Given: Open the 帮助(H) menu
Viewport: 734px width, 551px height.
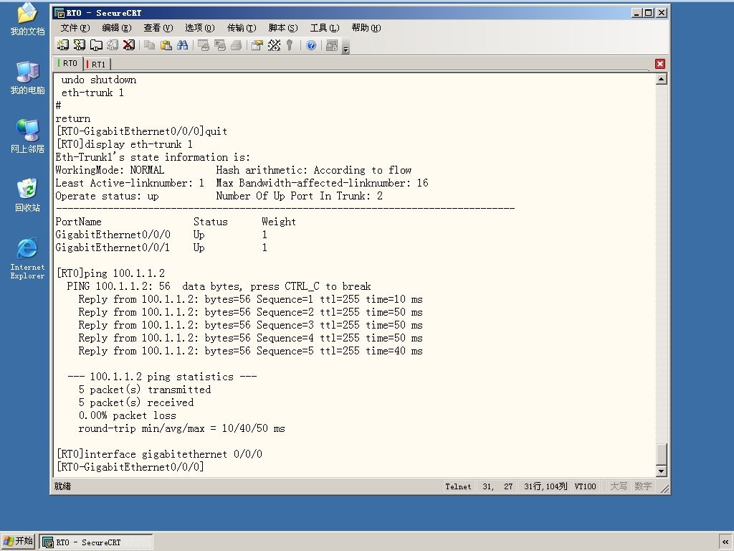Looking at the screenshot, I should (366, 28).
